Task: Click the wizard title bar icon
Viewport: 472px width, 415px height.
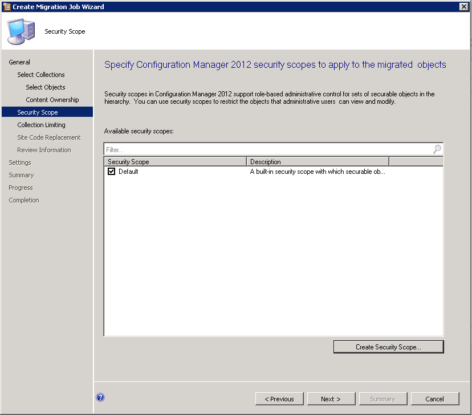Action: [7, 7]
